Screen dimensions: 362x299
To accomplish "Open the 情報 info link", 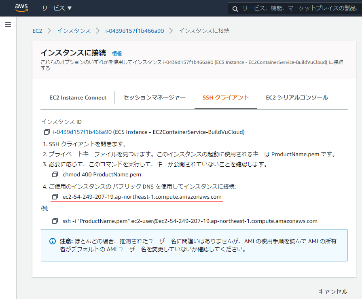I will click(x=117, y=53).
